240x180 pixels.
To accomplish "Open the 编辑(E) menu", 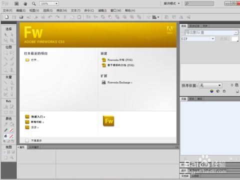I will pos(21,10).
